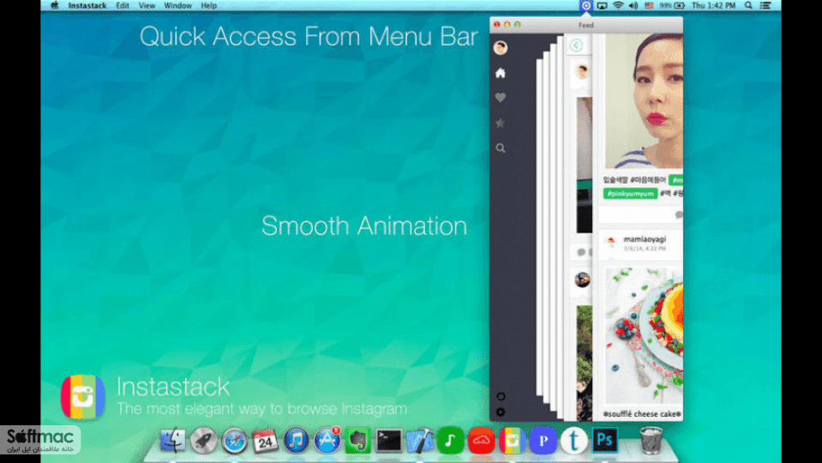Open the Search magnifier in Instastack sidebar
The image size is (822, 463).
point(500,147)
